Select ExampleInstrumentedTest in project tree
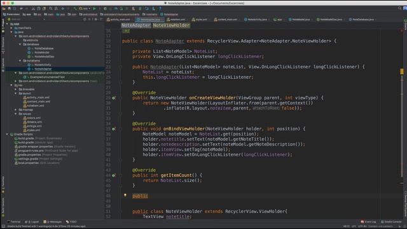This screenshot has width=407, height=229. pos(47,77)
